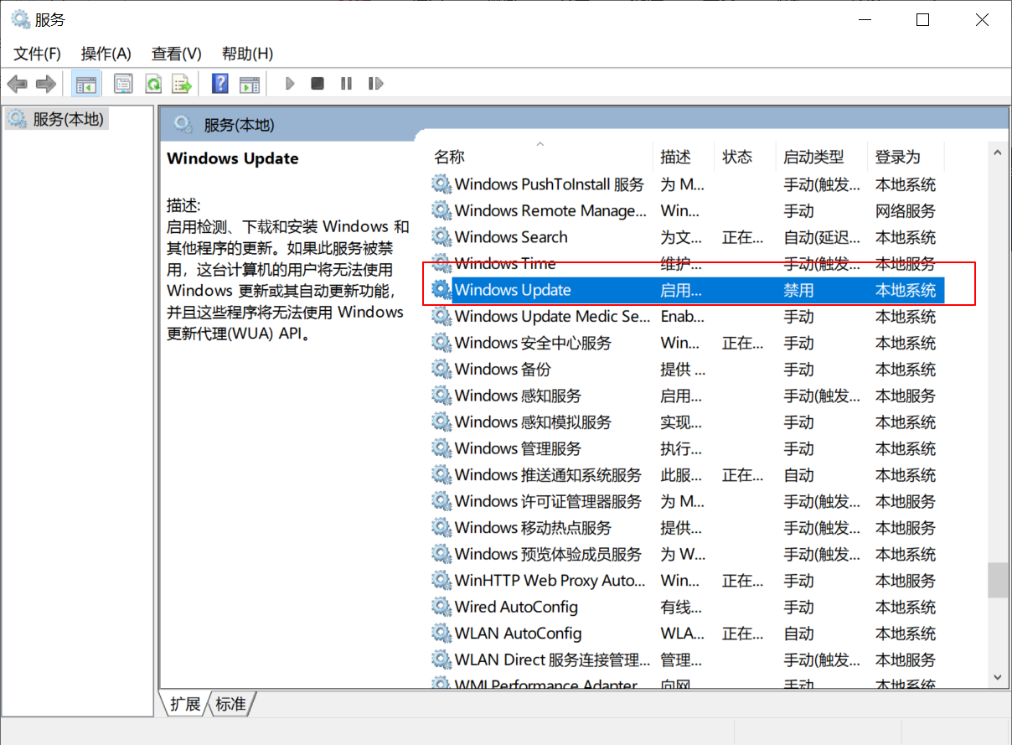Click the gear icon of WinHTTP Web Proxy
Screen dimensions: 1012x745
441,581
